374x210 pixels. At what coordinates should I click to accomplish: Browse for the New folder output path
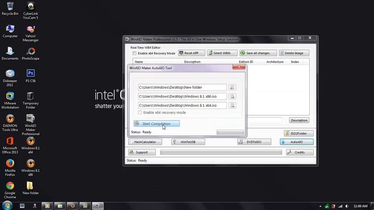(232, 87)
